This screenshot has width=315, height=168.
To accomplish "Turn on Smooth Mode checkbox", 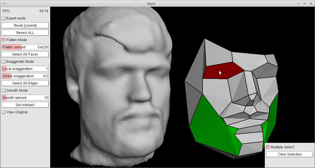I will pyautogui.click(x=4, y=91).
